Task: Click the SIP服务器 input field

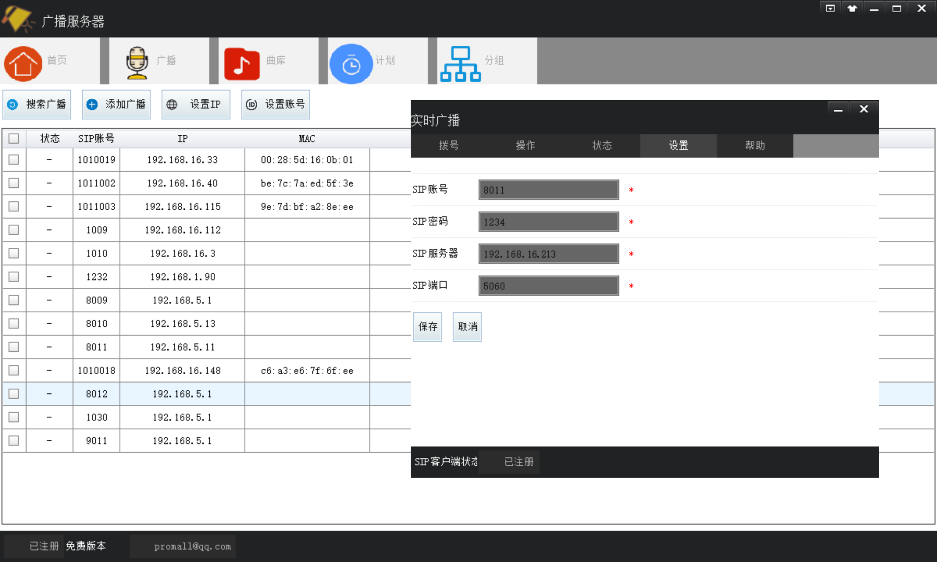Action: click(x=549, y=254)
